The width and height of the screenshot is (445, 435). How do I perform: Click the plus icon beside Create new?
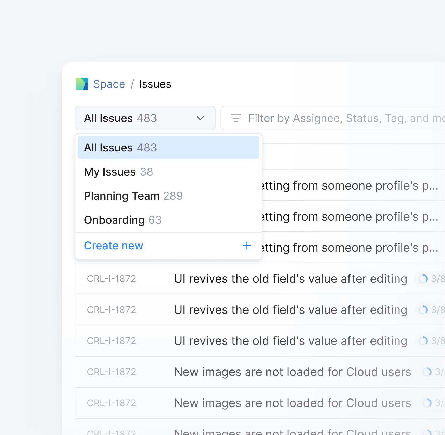tap(247, 245)
